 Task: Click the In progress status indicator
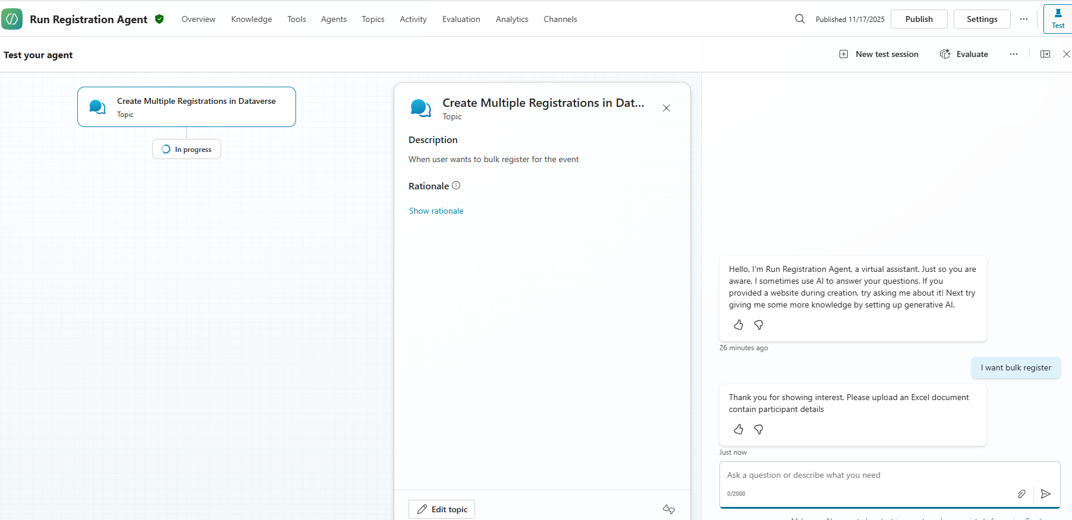pyautogui.click(x=187, y=150)
